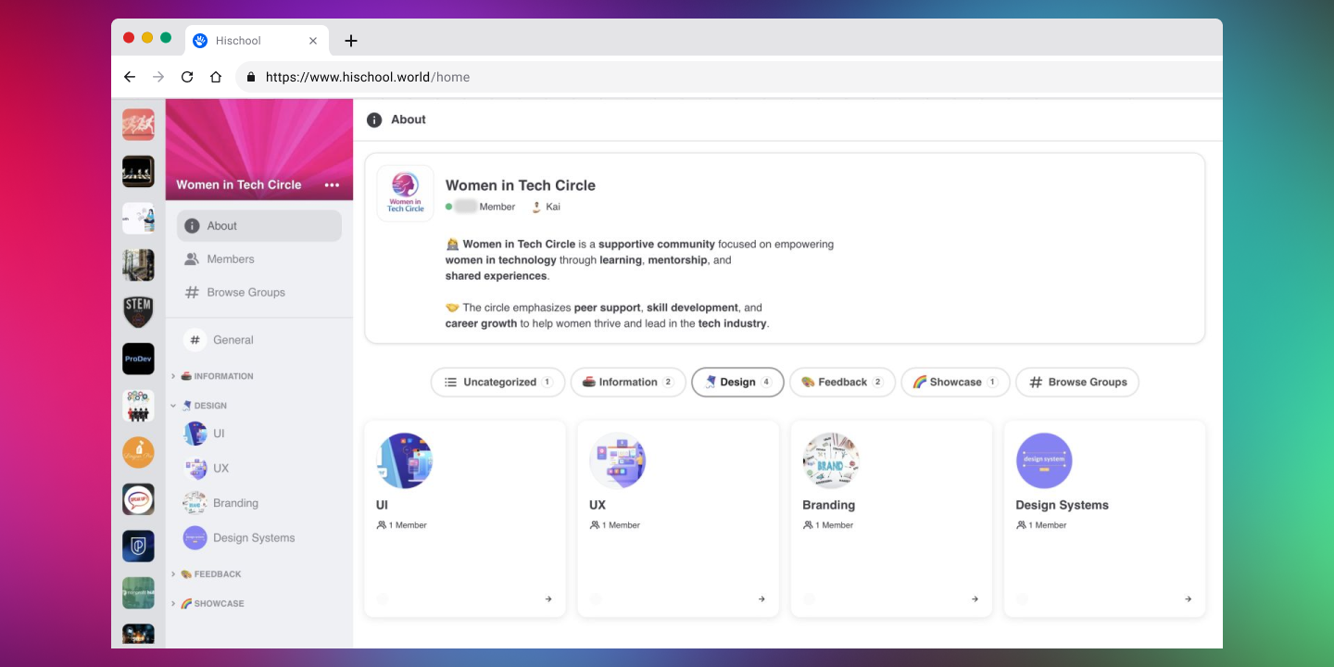This screenshot has width=1334, height=667.
Task: Select the Feedback category tab
Action: click(x=842, y=382)
